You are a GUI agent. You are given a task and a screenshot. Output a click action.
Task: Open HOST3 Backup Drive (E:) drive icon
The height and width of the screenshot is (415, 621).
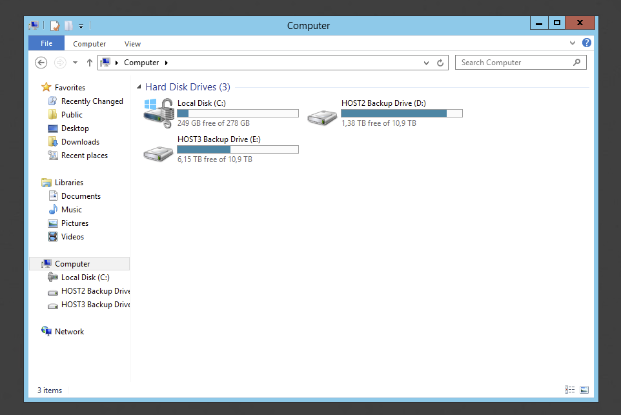pos(159,152)
